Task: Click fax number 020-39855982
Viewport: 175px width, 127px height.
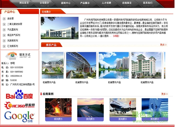Action: [x=17, y=72]
